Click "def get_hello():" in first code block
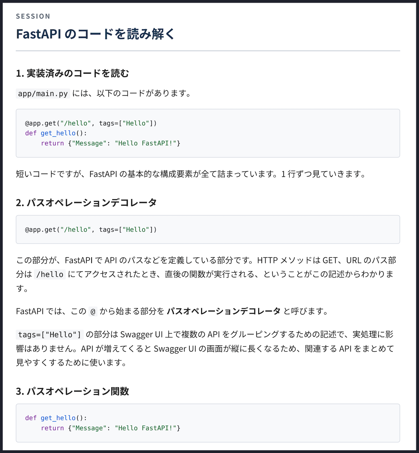The image size is (419, 453). tap(56, 133)
